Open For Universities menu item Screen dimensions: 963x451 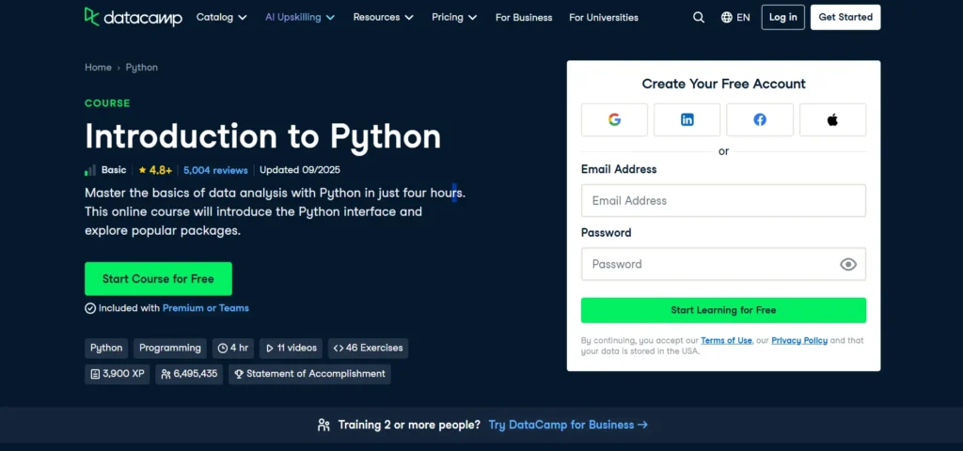point(603,17)
